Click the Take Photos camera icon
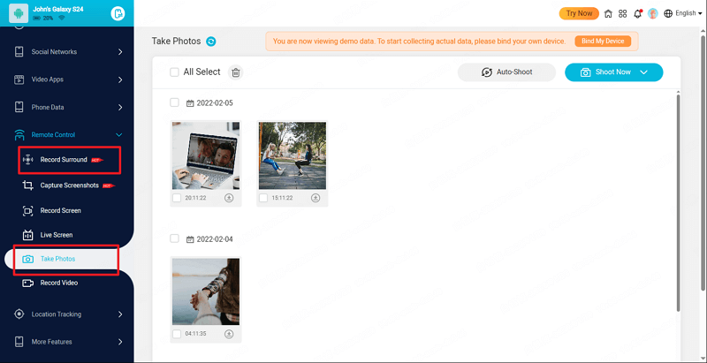This screenshot has height=363, width=707. point(28,259)
